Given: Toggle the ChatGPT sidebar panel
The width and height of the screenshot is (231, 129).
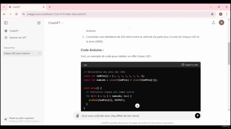Looking at the screenshot, I should pos(6,23).
